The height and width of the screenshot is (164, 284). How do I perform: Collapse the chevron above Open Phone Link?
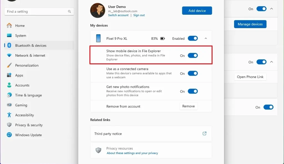pos(272,62)
